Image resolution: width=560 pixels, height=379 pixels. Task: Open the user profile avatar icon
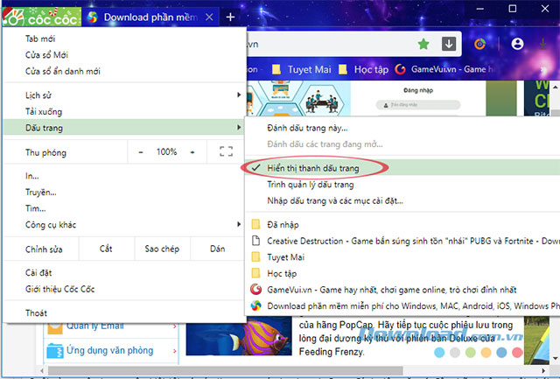click(x=517, y=43)
